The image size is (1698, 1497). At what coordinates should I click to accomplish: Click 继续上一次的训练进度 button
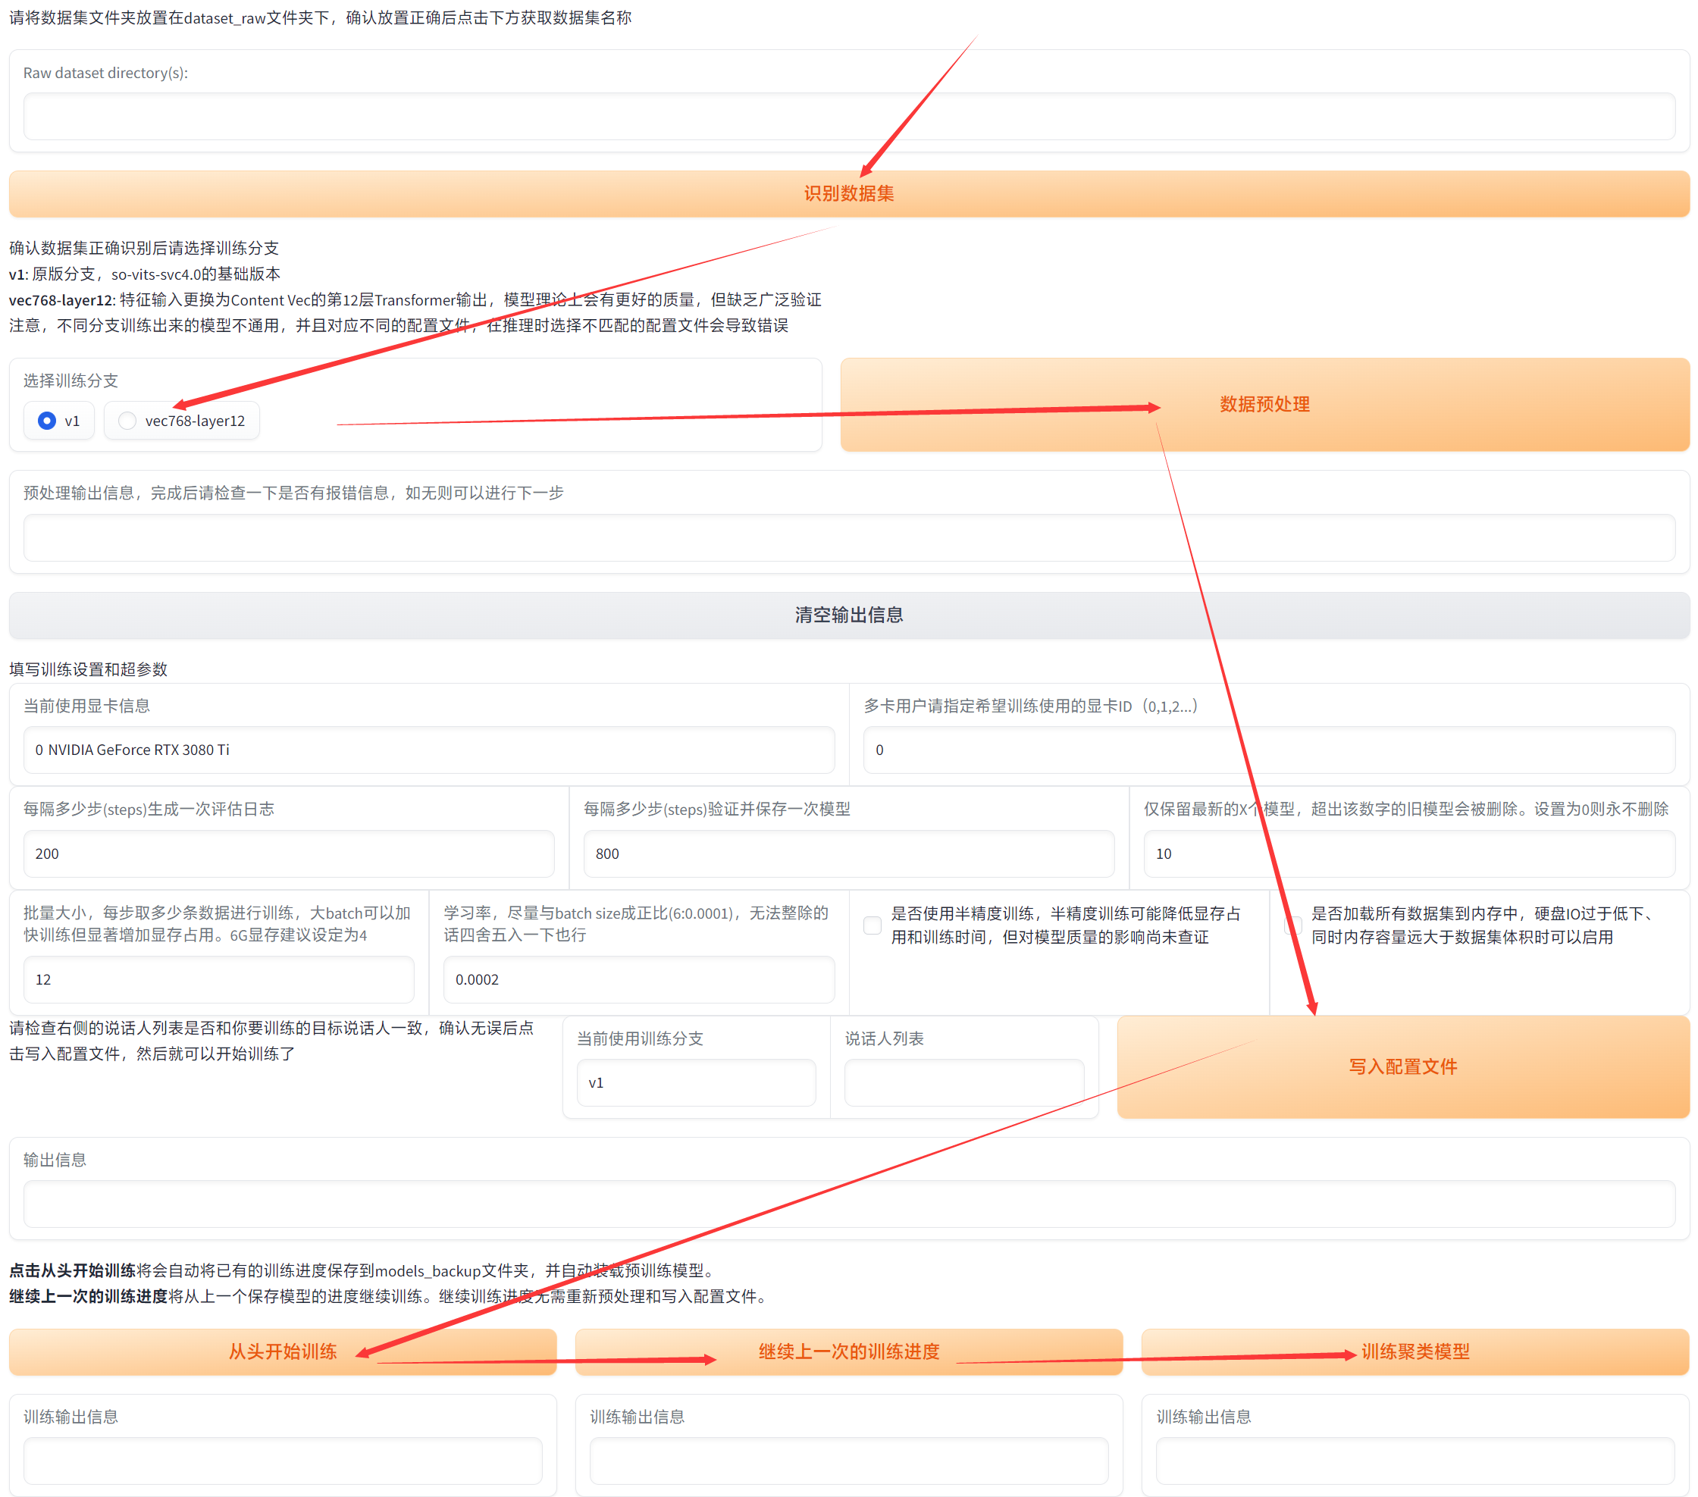tap(848, 1351)
